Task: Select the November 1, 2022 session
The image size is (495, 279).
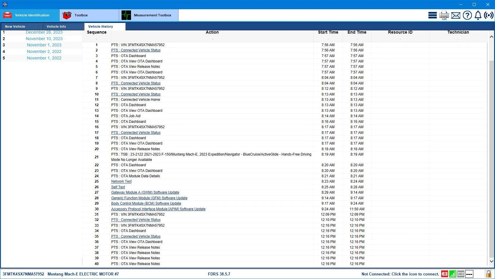Action: click(x=44, y=58)
